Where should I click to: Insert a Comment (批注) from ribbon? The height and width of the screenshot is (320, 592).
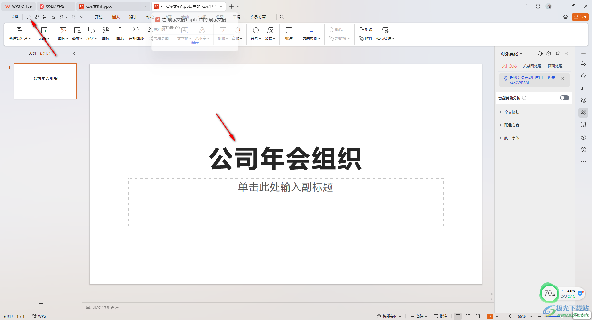coord(289,33)
